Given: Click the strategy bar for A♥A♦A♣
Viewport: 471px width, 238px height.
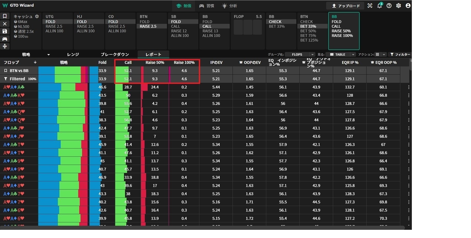Looking at the screenshot, I should (x=63, y=87).
